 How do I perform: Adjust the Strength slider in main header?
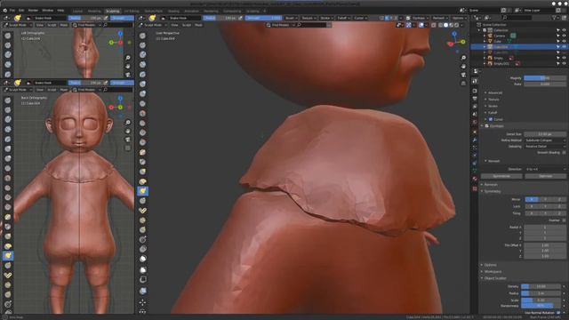click(x=263, y=18)
